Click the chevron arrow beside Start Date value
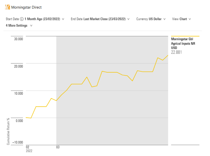210x156 pixels. click(63, 19)
